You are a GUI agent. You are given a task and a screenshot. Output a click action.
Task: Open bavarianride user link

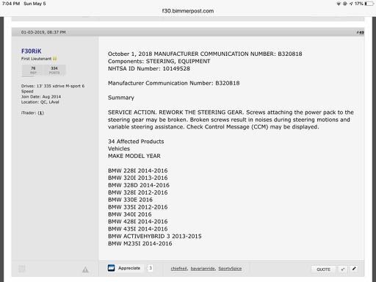203,269
